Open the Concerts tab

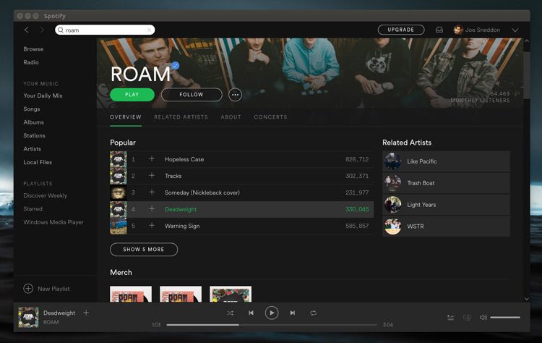[x=271, y=117]
